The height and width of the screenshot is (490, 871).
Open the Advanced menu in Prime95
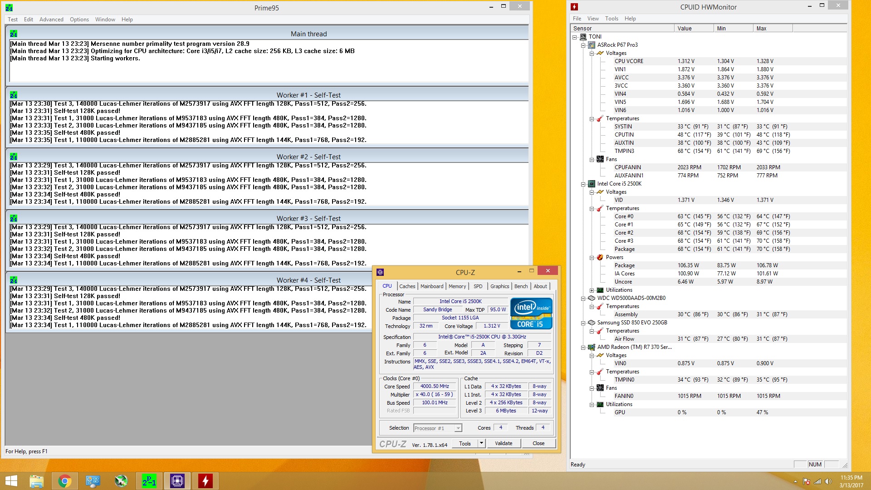pyautogui.click(x=51, y=20)
